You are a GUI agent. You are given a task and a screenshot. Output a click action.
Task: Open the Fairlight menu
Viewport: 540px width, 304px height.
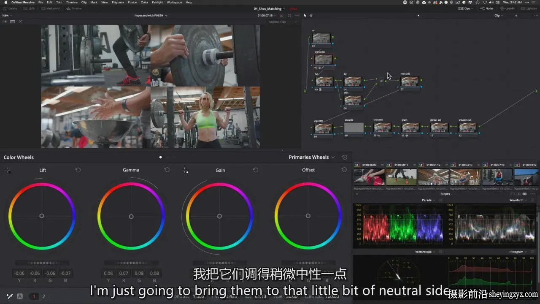(x=157, y=2)
